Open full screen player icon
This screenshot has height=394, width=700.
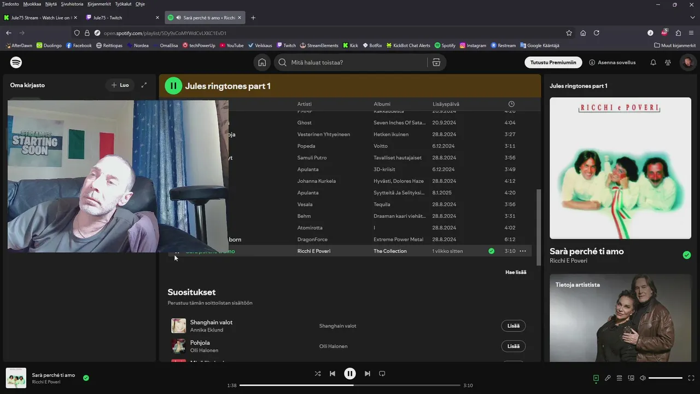pyautogui.click(x=691, y=378)
